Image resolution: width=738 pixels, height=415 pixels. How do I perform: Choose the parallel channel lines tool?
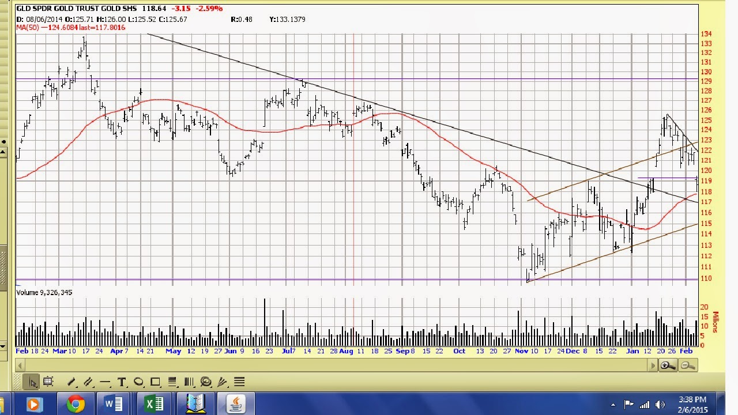[88, 382]
